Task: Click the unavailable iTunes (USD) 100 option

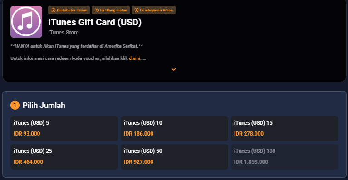Action: [285, 157]
